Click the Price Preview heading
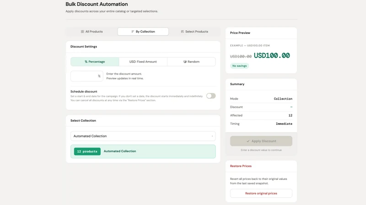366x205 pixels. click(x=240, y=33)
